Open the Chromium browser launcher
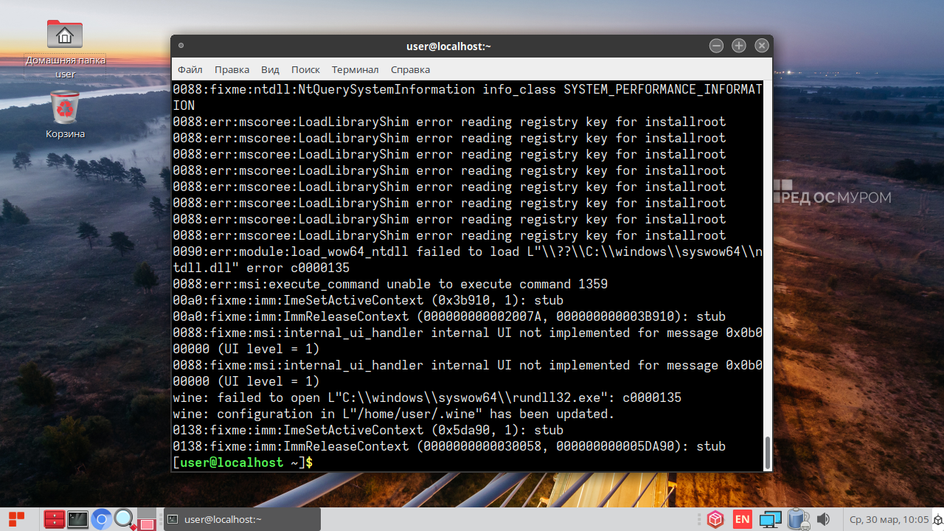The height and width of the screenshot is (531, 944). (x=102, y=519)
